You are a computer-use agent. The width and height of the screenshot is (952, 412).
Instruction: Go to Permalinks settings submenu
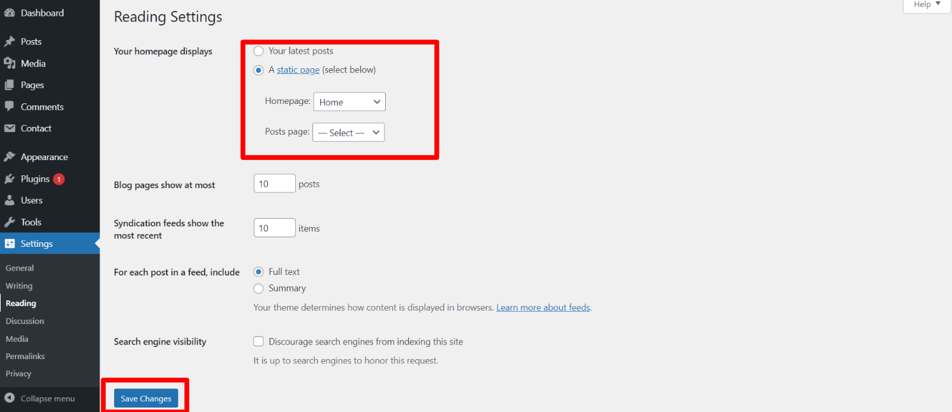[x=25, y=356]
